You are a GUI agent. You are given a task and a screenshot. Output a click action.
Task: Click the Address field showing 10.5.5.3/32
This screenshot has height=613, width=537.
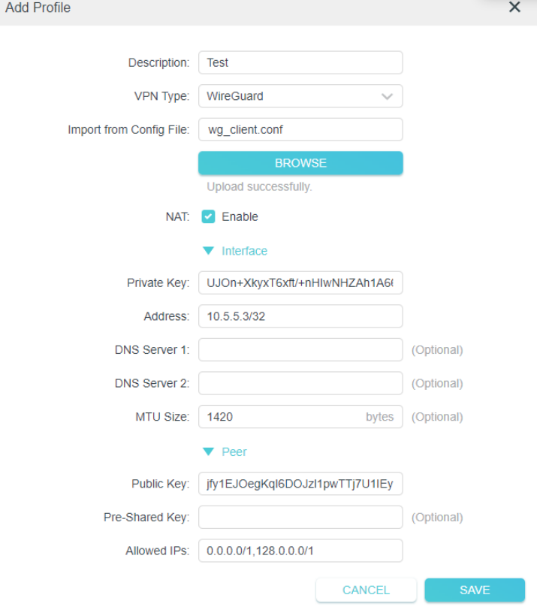[300, 316]
